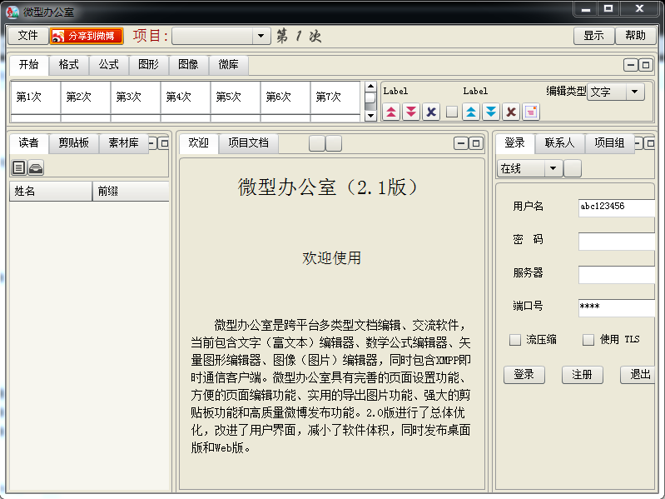
Task: Click the 登录 button below the form
Action: click(x=524, y=375)
